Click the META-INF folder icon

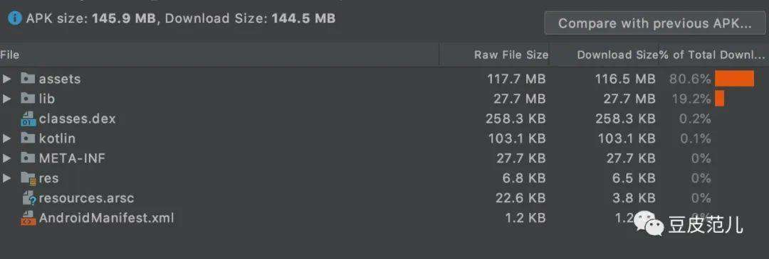pyautogui.click(x=28, y=158)
